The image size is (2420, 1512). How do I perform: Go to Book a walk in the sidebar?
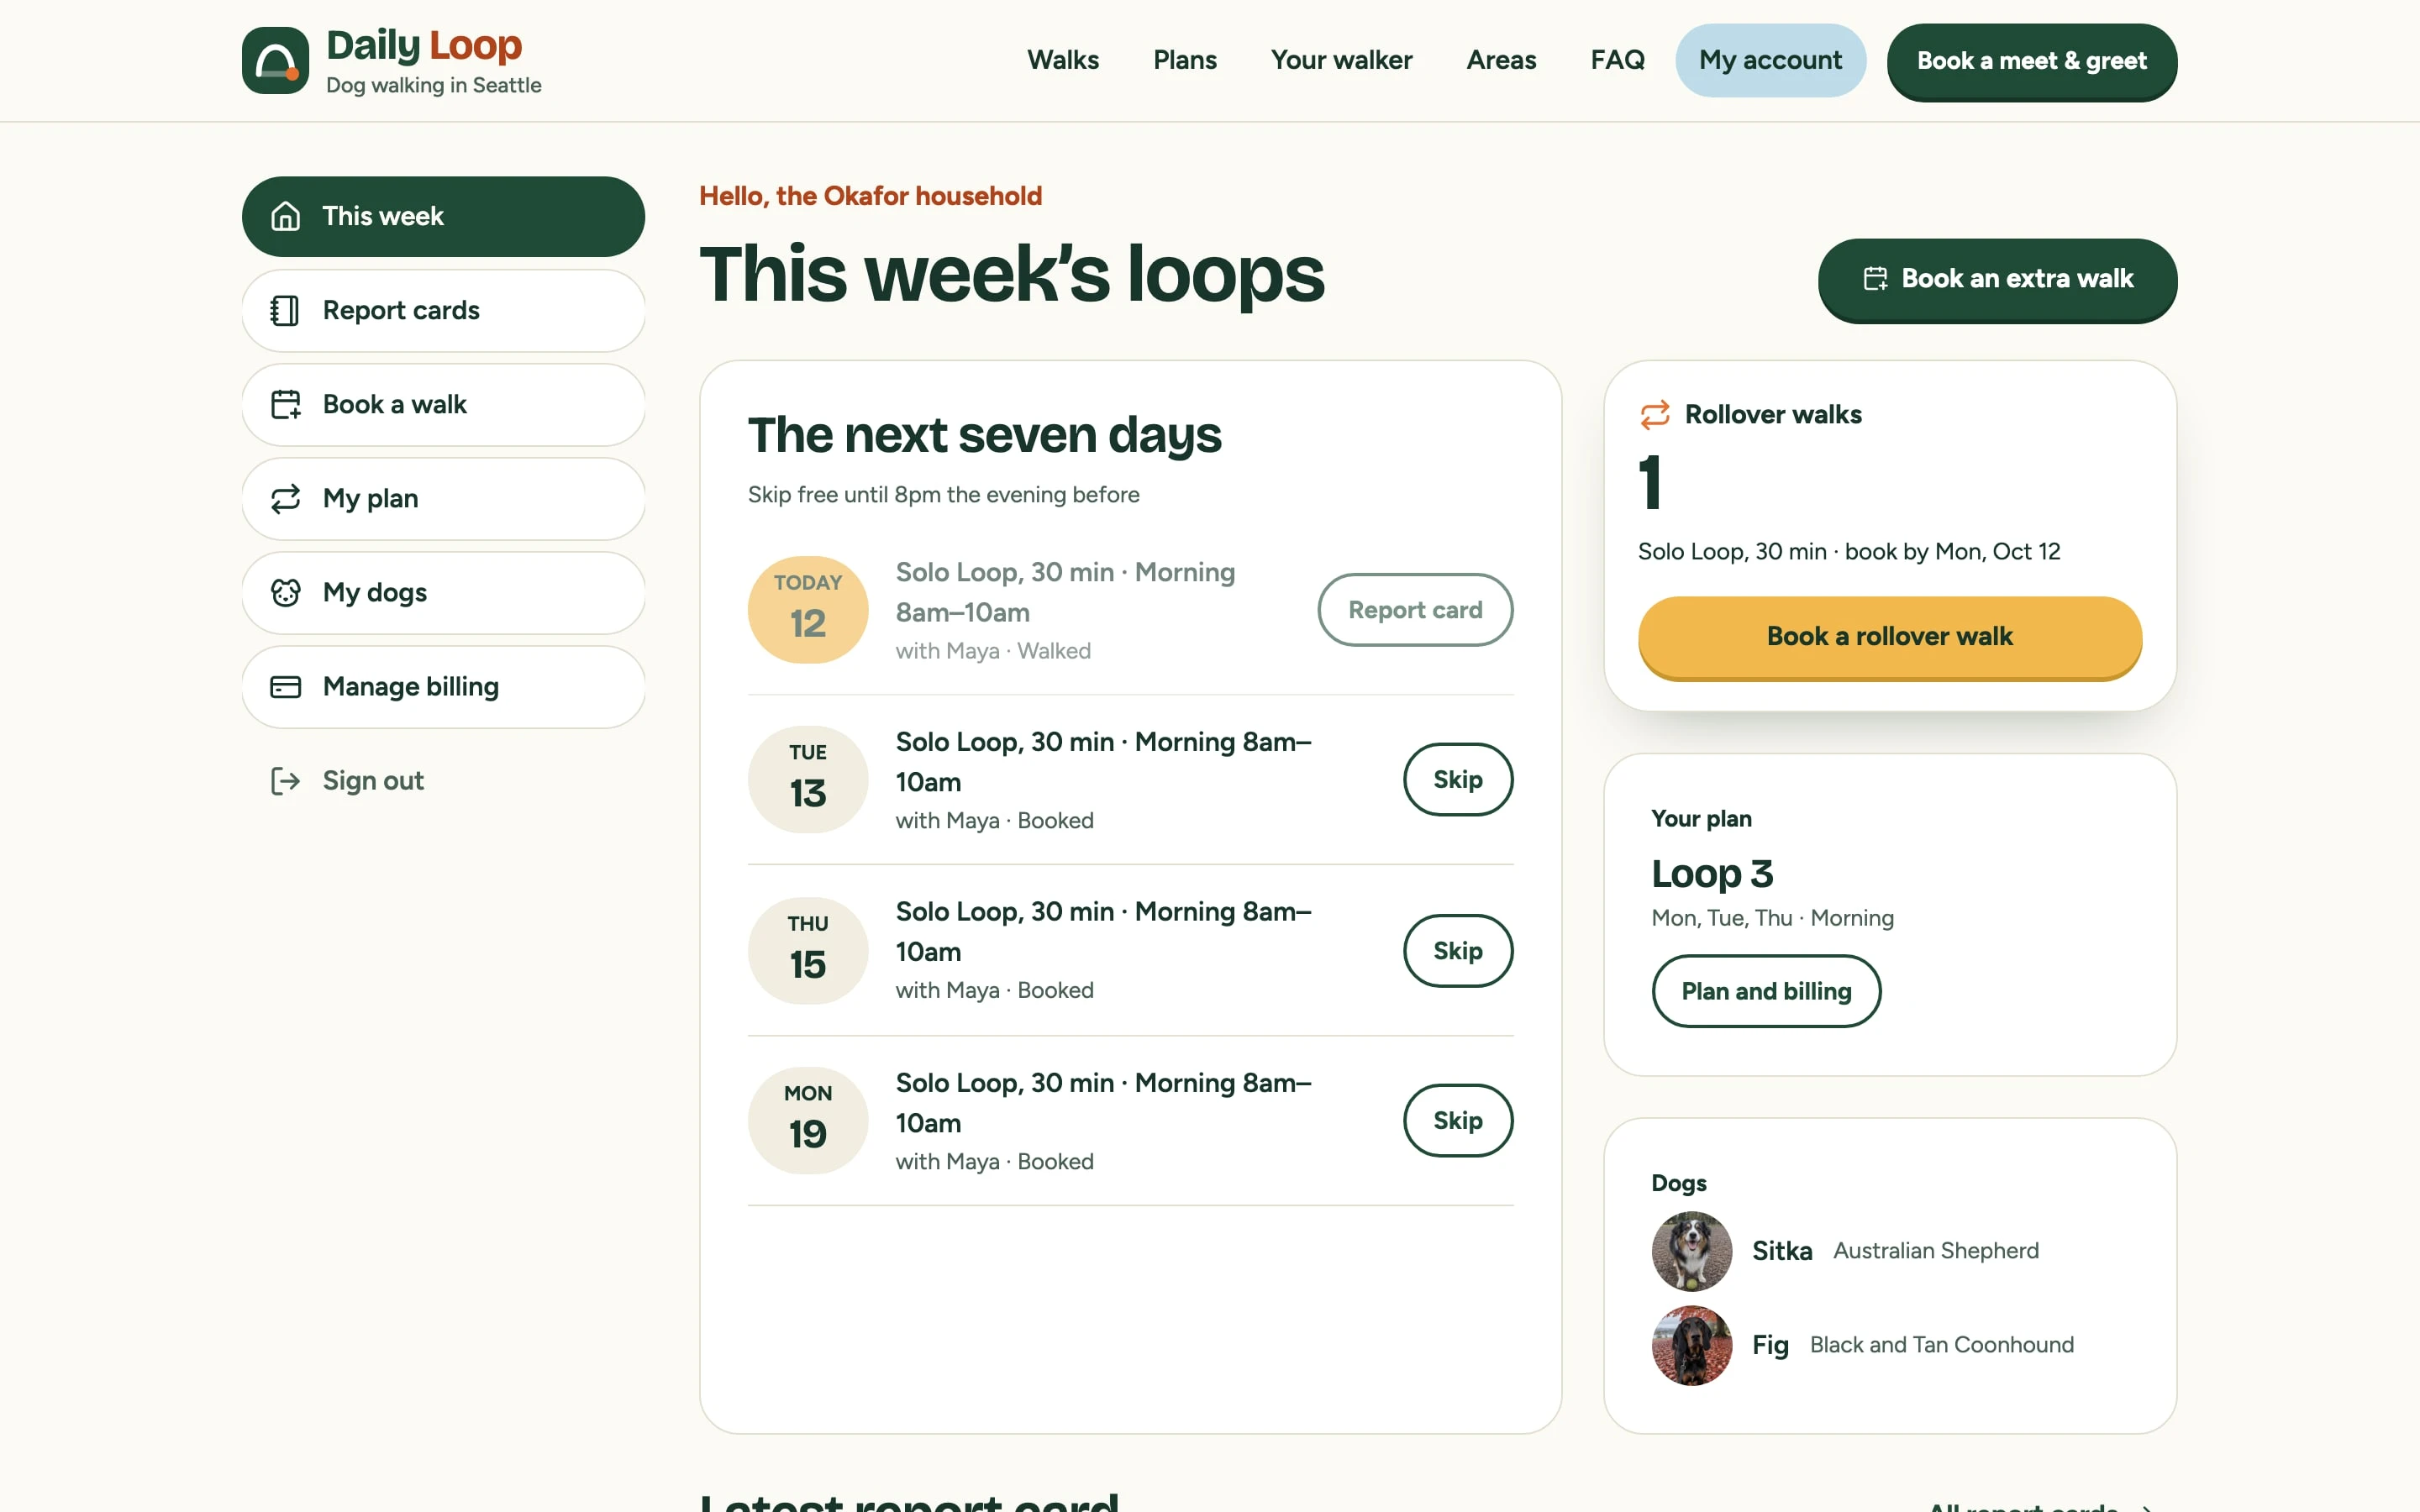[443, 404]
